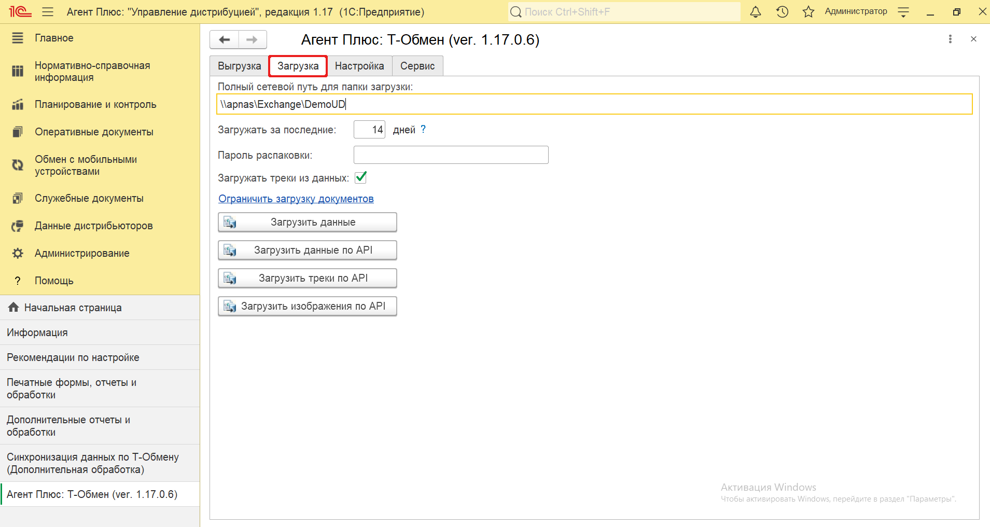Click the Загрузить данные button icon

coord(230,222)
